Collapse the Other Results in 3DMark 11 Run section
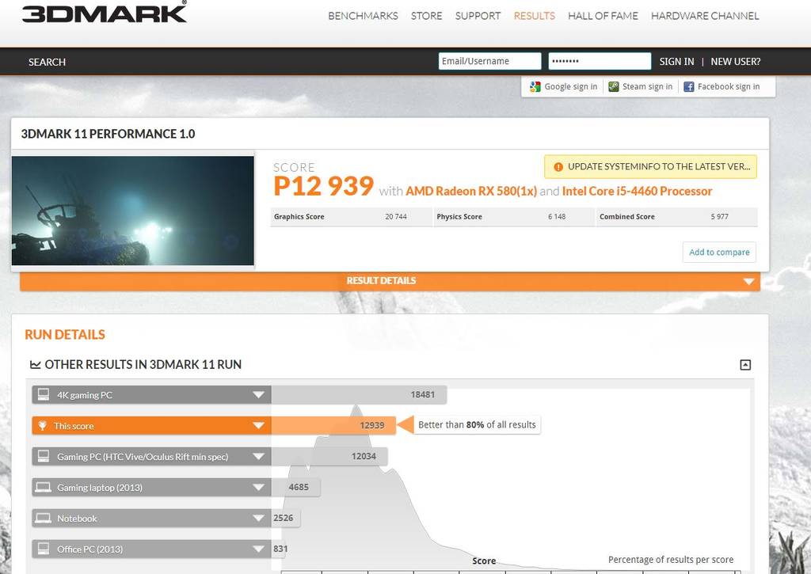This screenshot has height=574, width=811. (x=745, y=365)
